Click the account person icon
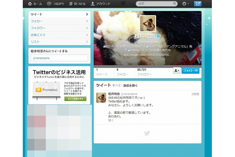The height and width of the screenshot is (157, 235). coord(93,4)
